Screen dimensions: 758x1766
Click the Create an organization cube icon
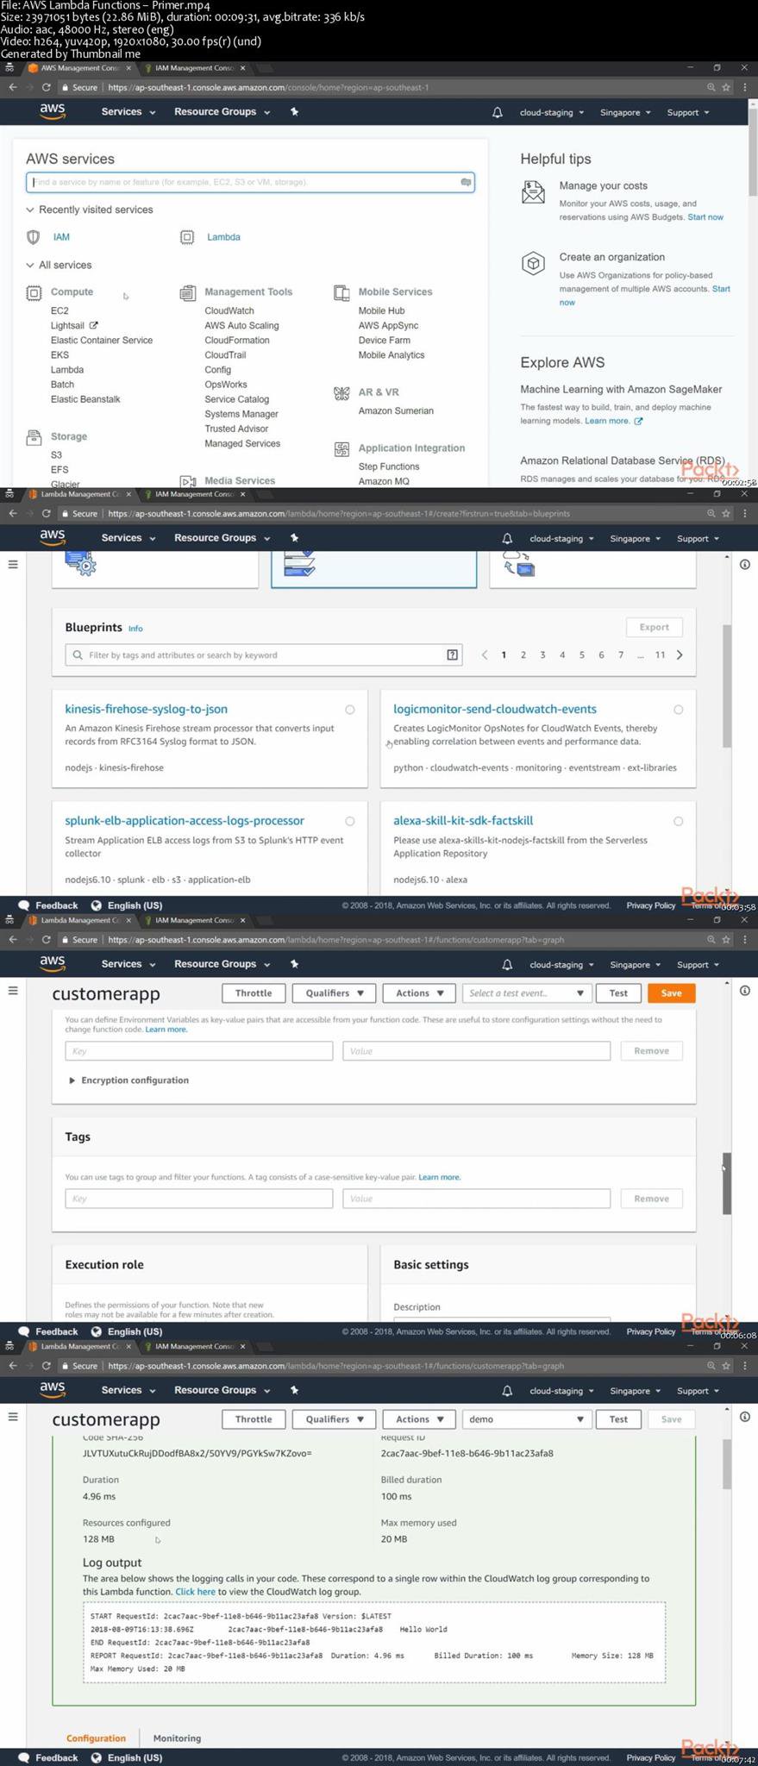pos(533,263)
